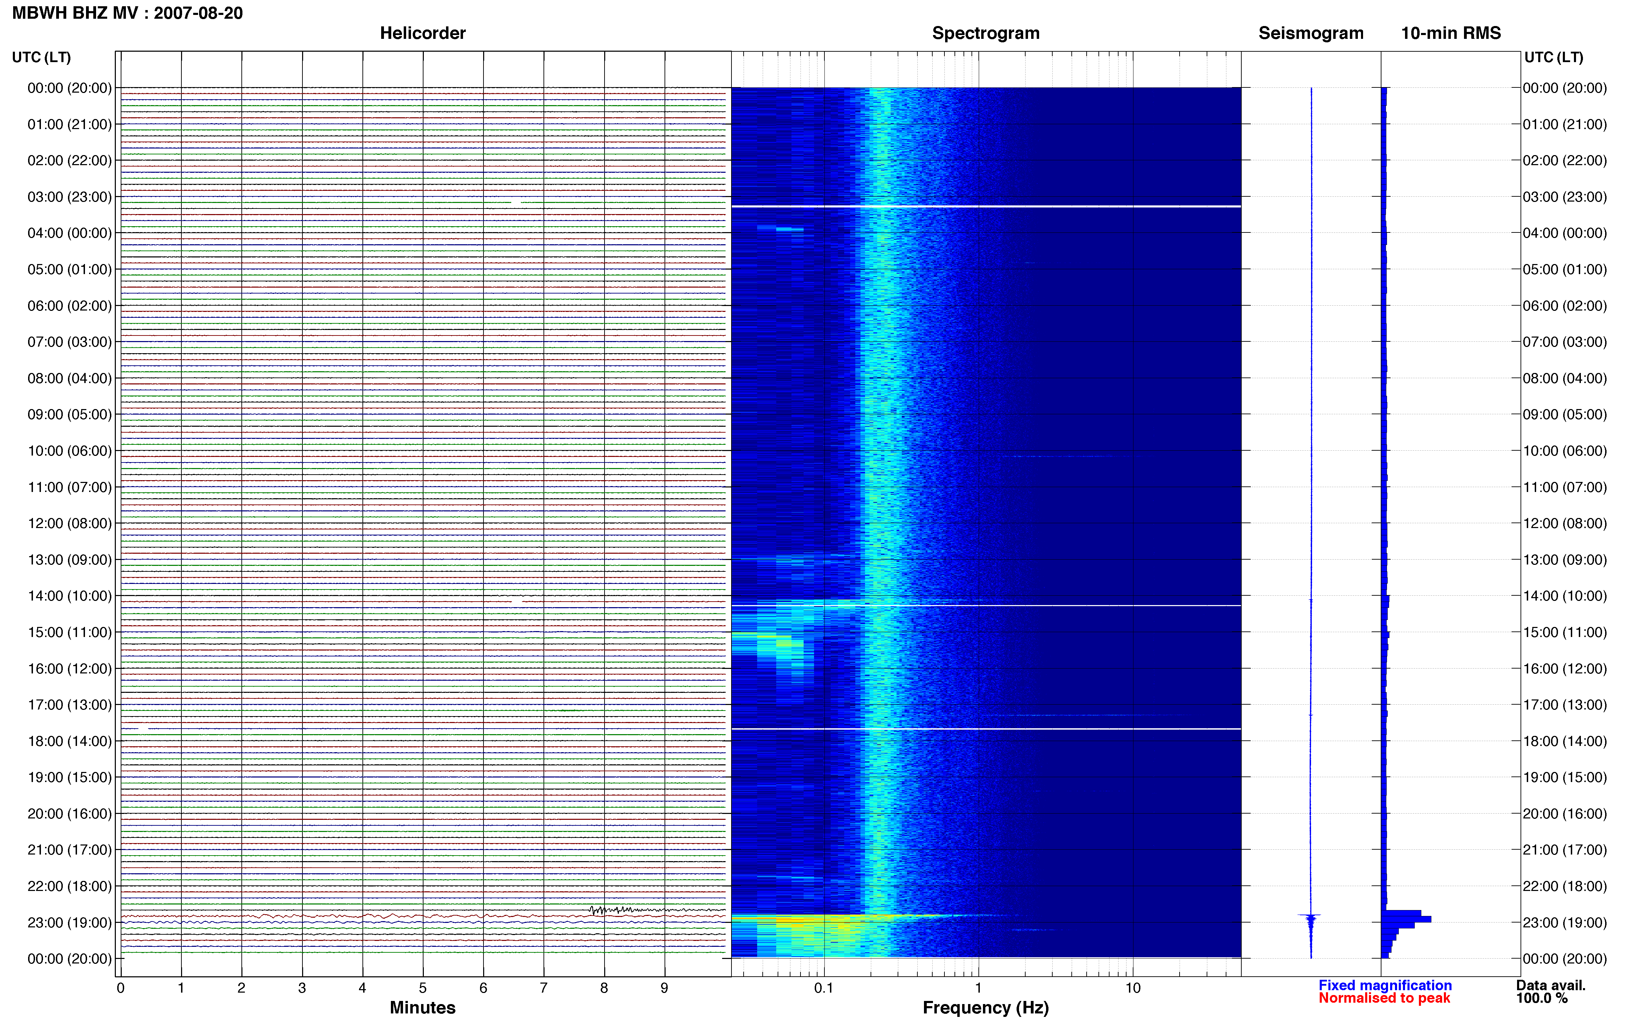
Task: Click "12:00 (08:00)" on the helicorder time axis
Action: click(69, 524)
